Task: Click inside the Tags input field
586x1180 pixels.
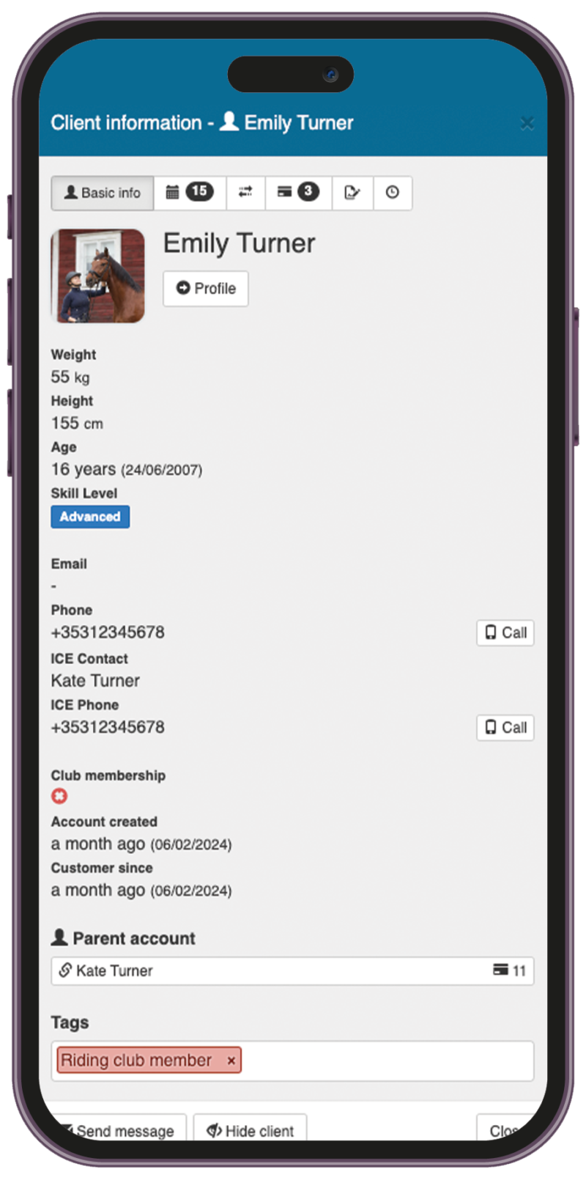Action: [x=387, y=1061]
